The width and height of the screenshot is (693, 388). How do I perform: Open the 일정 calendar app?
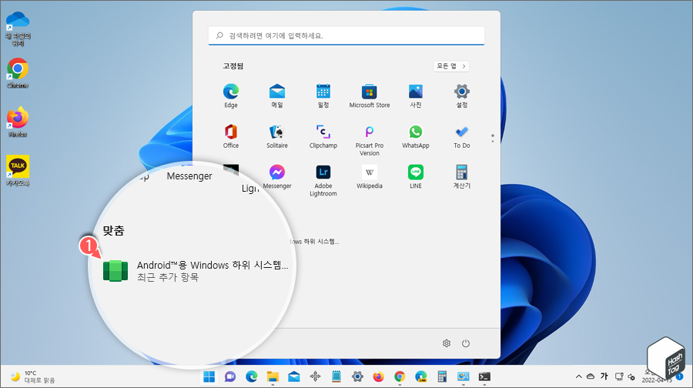(x=323, y=96)
